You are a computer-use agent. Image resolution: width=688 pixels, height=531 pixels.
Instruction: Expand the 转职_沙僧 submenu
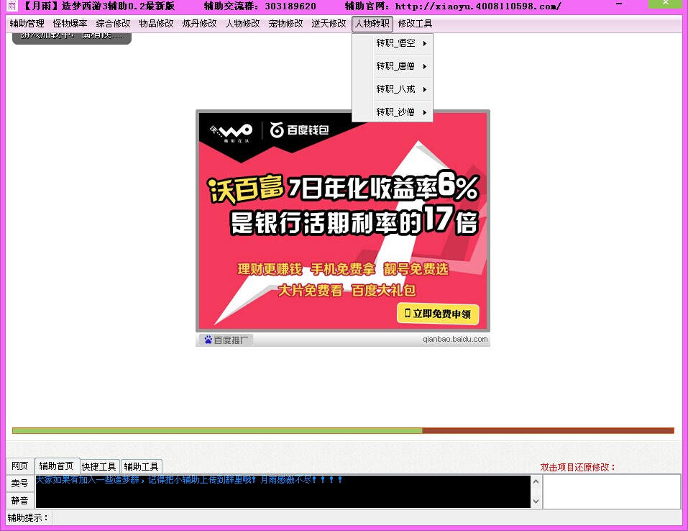pos(401,112)
